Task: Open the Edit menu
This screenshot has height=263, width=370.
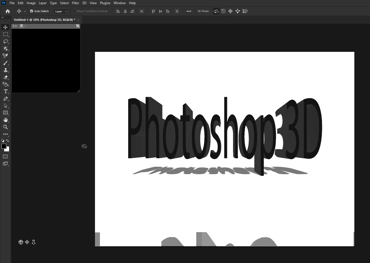Action: (21, 3)
